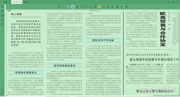Open the share-style sidebar icon
Viewport: 180px width, 97px height.
click(2, 11)
